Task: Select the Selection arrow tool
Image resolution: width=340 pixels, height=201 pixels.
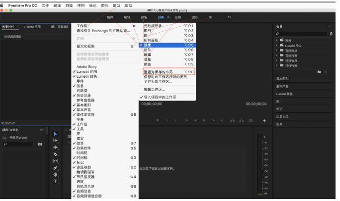Action: 55,134
